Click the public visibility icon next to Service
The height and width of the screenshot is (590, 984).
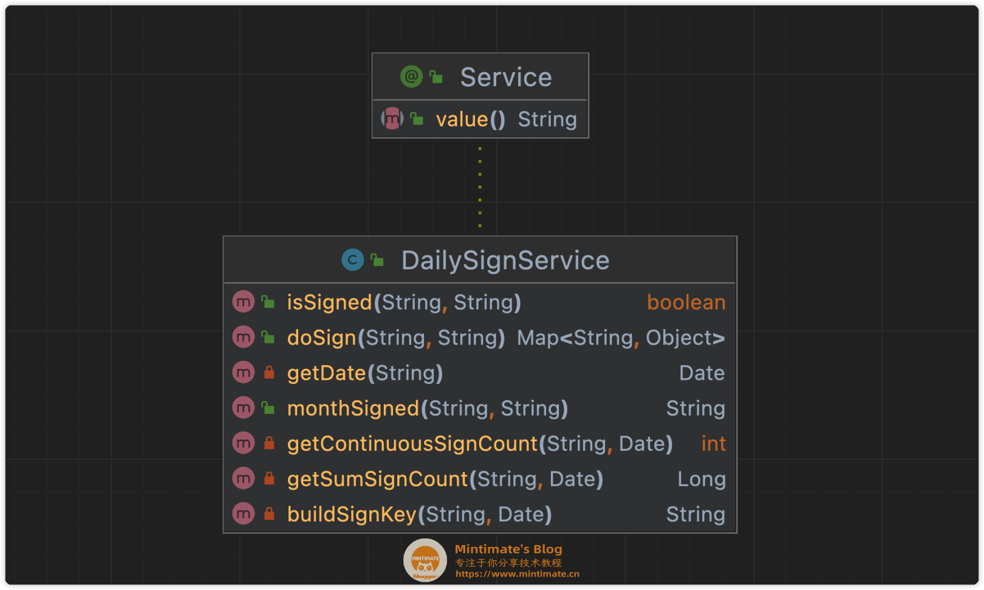point(436,77)
